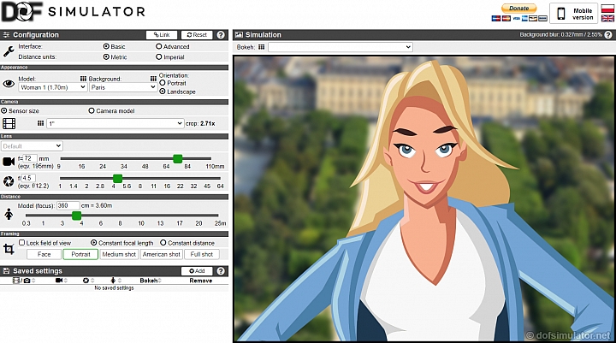The width and height of the screenshot is (616, 343).
Task: Add current setup to saved settings
Action: click(x=197, y=270)
